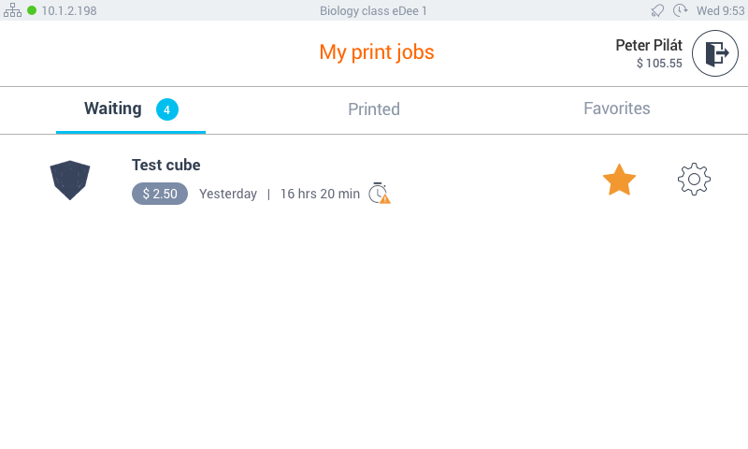This screenshot has width=748, height=449.
Task: Click the network connection icon
Action: click(12, 10)
